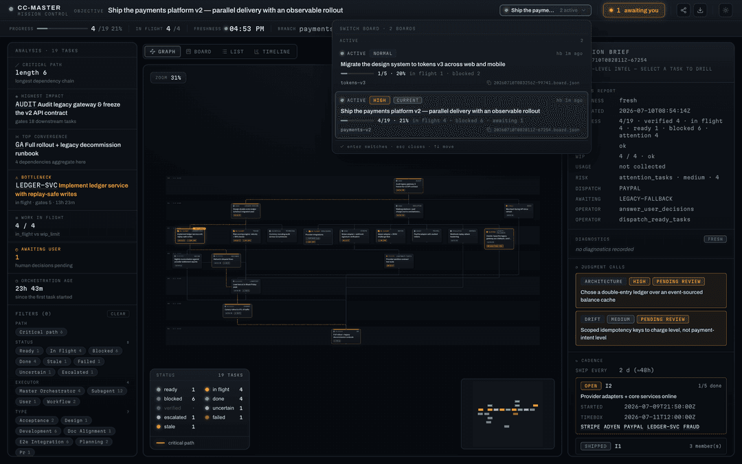Toggle the Planning type filter
This screenshot has height=464, width=742.
[93, 442]
